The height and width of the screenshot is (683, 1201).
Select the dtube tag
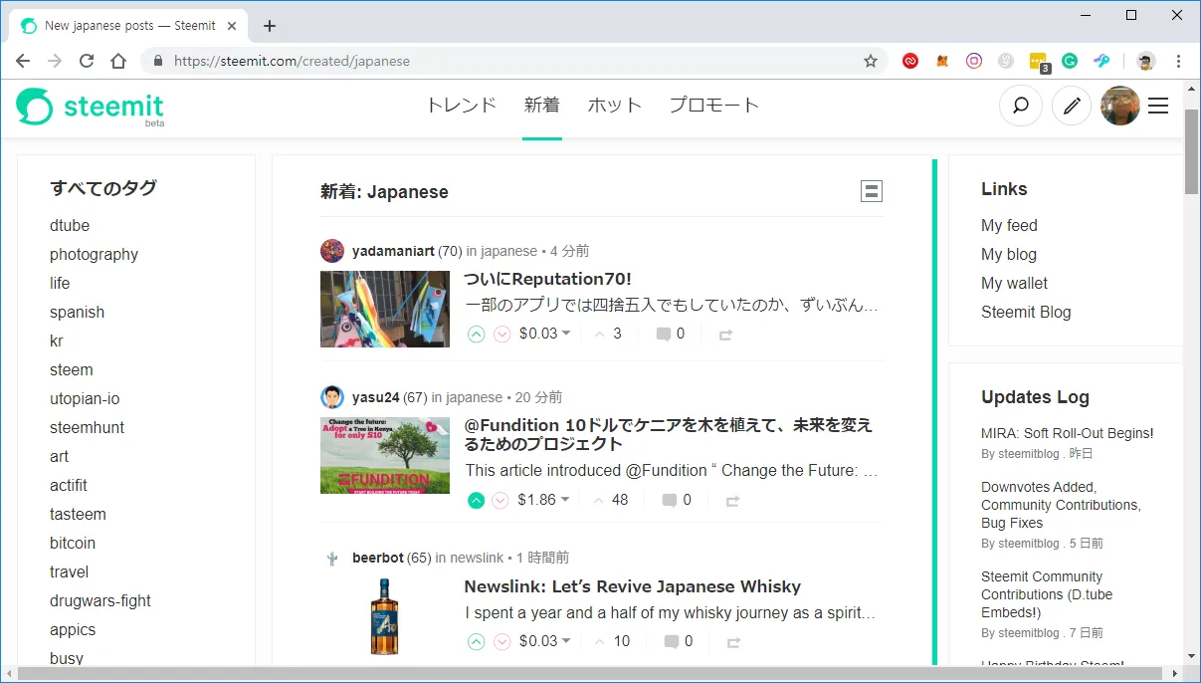(70, 225)
